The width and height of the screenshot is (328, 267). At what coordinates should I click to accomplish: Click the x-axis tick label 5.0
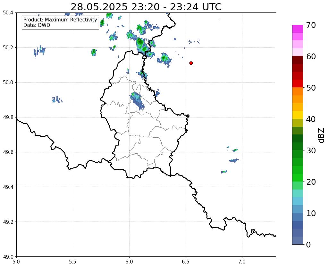(16, 262)
